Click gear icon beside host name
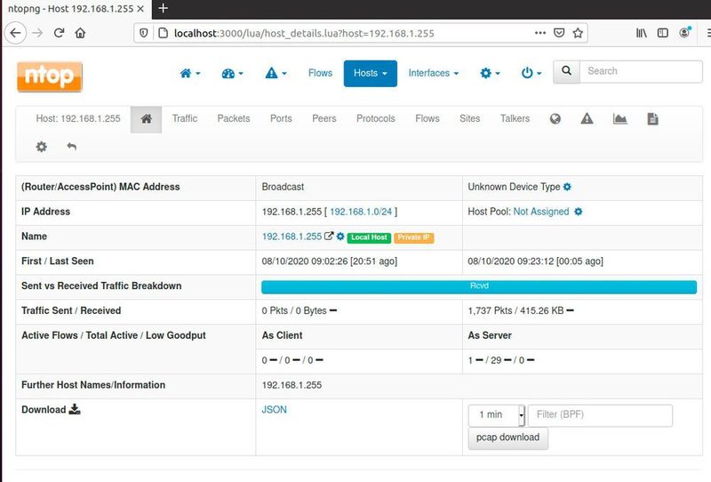The height and width of the screenshot is (482, 711). [x=340, y=237]
